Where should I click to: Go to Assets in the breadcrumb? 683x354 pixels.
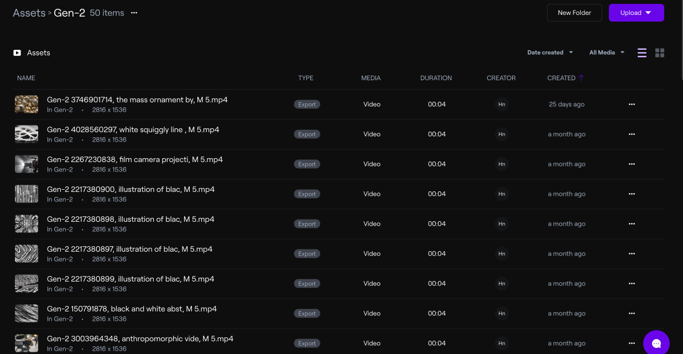pos(29,13)
